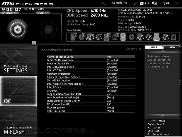The height and width of the screenshot is (137, 182).
Task: Edit Long Duration Power Limit(W) value
Action: (91, 94)
